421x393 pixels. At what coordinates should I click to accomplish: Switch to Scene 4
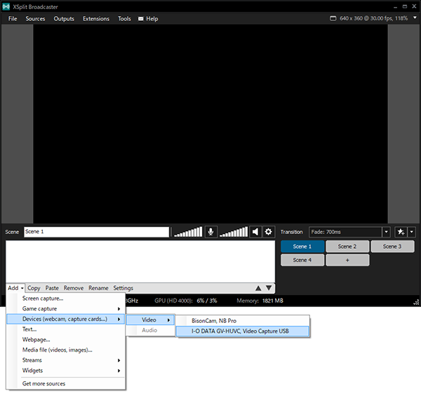(x=302, y=260)
